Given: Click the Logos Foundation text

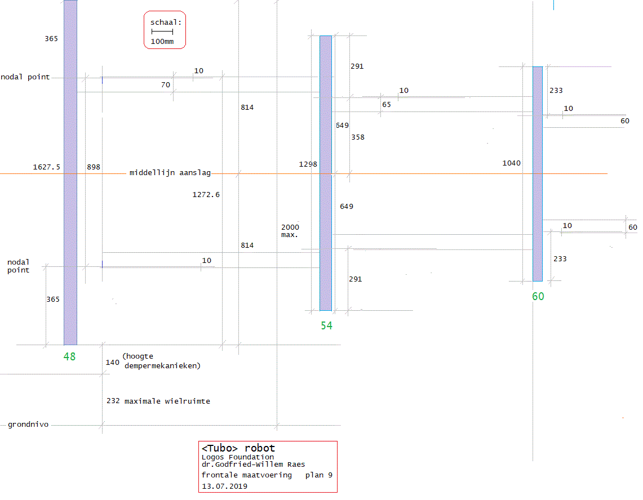Looking at the screenshot, I should tap(238, 457).
